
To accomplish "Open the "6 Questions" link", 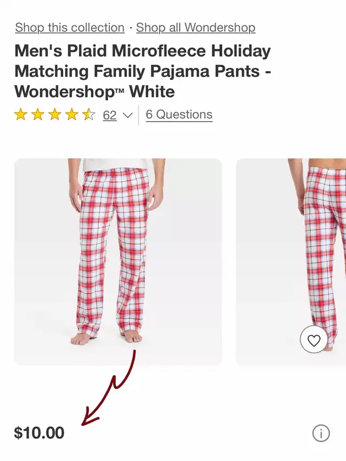I will point(179,115).
